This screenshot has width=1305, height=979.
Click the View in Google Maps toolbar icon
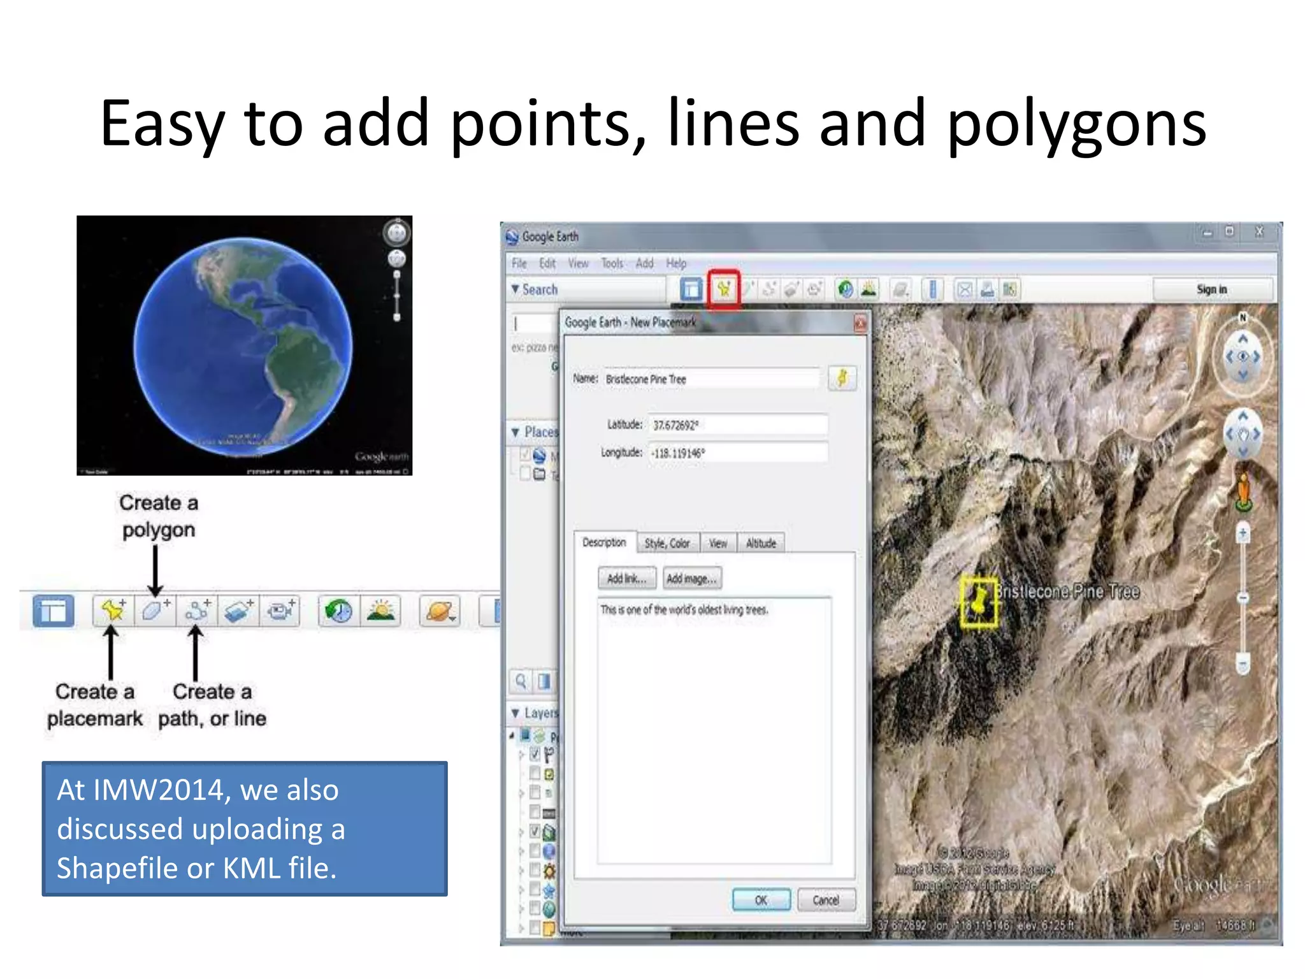1009,290
